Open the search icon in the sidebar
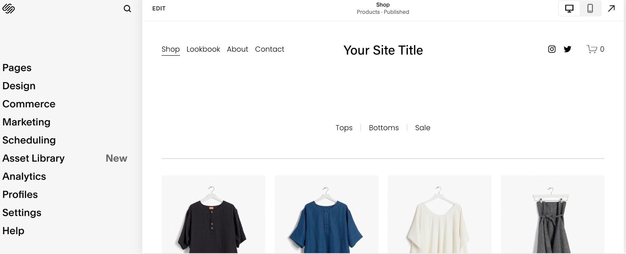The image size is (626, 254). point(127,8)
